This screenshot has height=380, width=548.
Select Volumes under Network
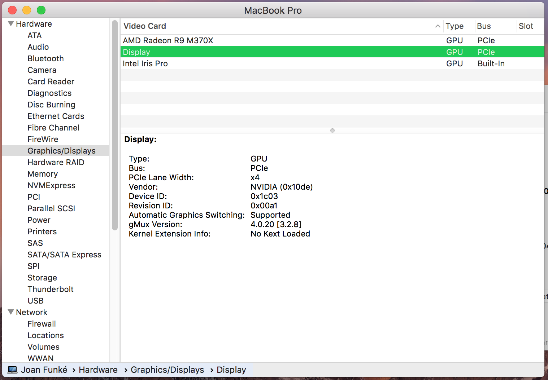click(x=43, y=347)
